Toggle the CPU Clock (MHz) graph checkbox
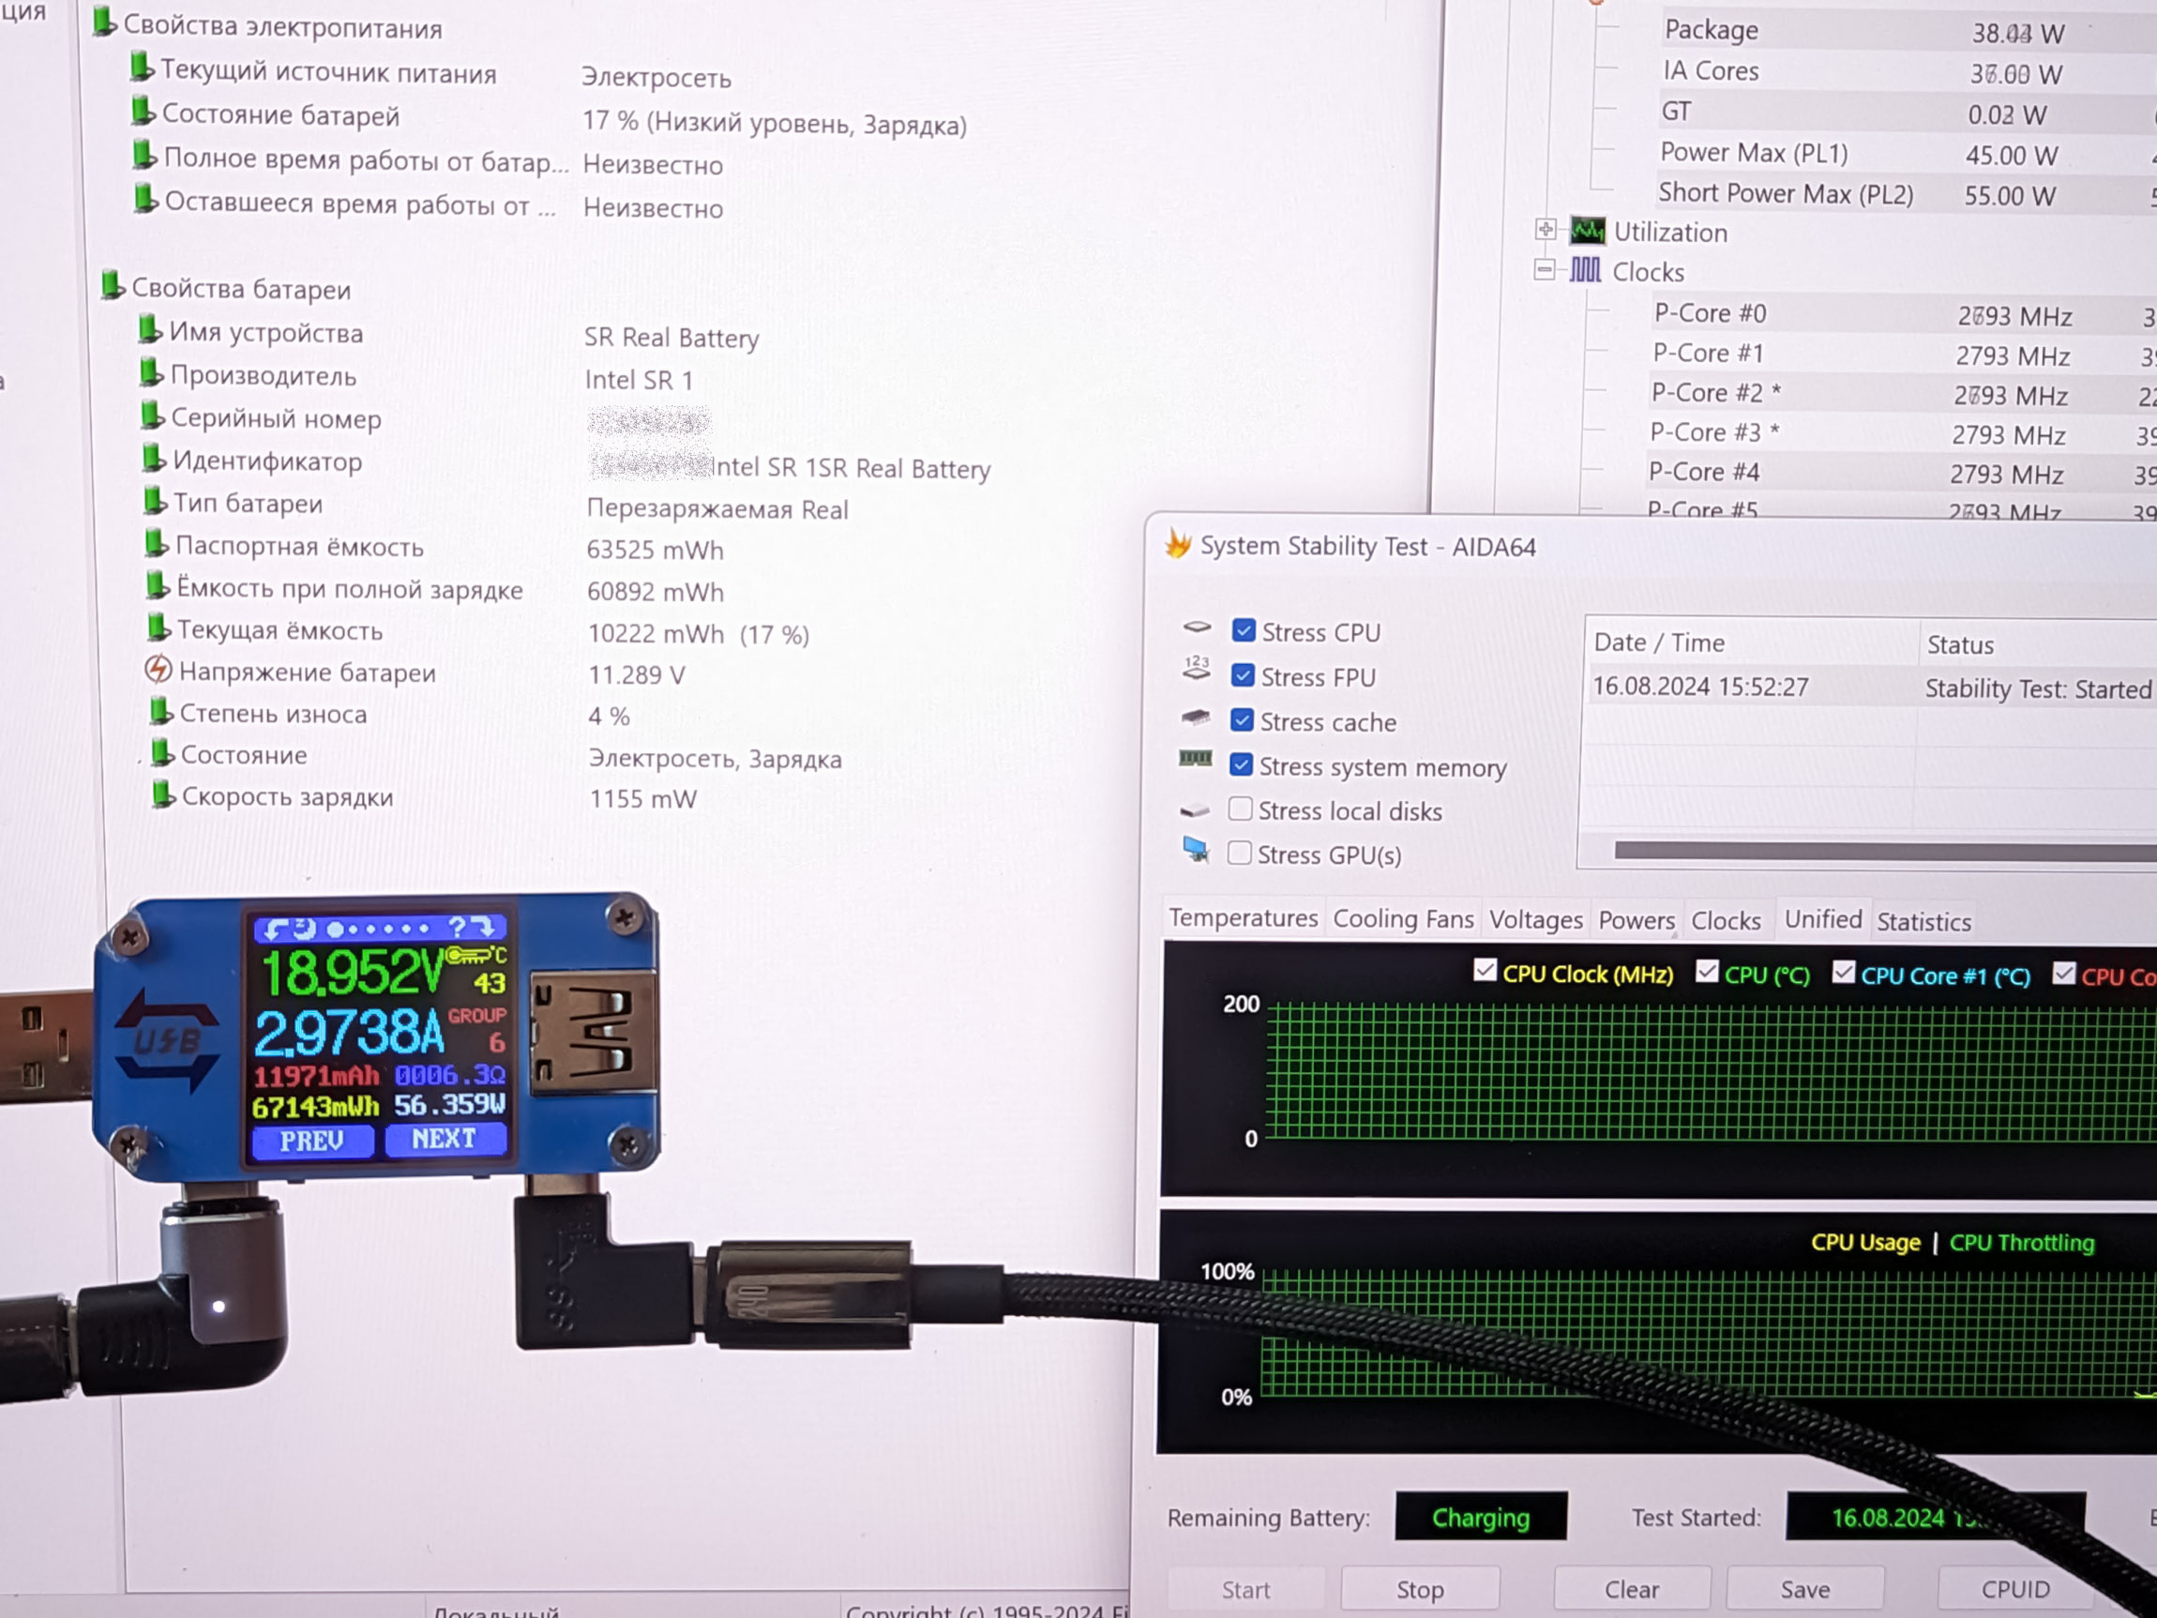This screenshot has height=1618, width=2157. click(x=1486, y=971)
